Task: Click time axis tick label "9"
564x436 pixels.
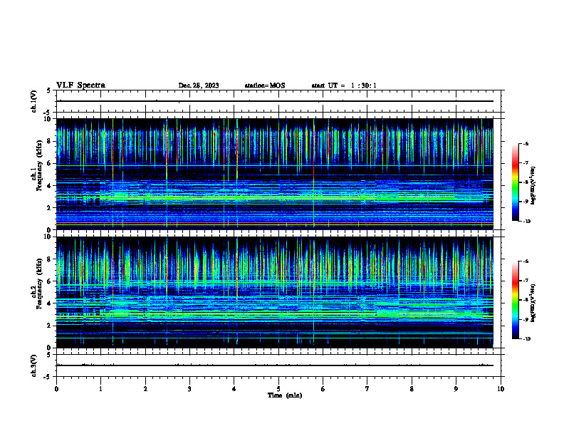Action: 456,389
